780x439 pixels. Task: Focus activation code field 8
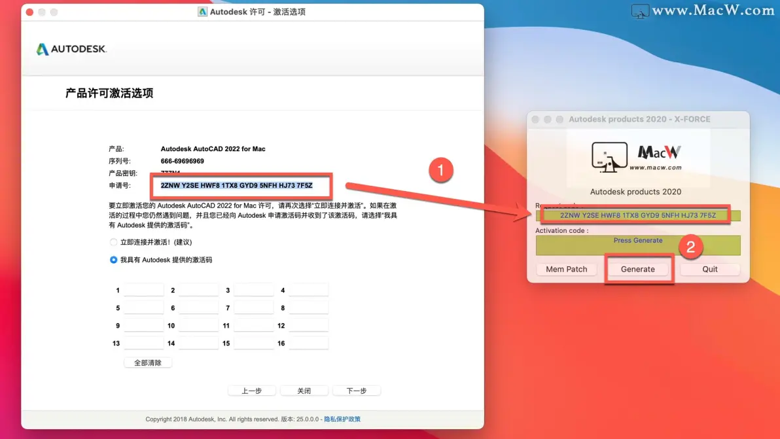click(x=308, y=307)
